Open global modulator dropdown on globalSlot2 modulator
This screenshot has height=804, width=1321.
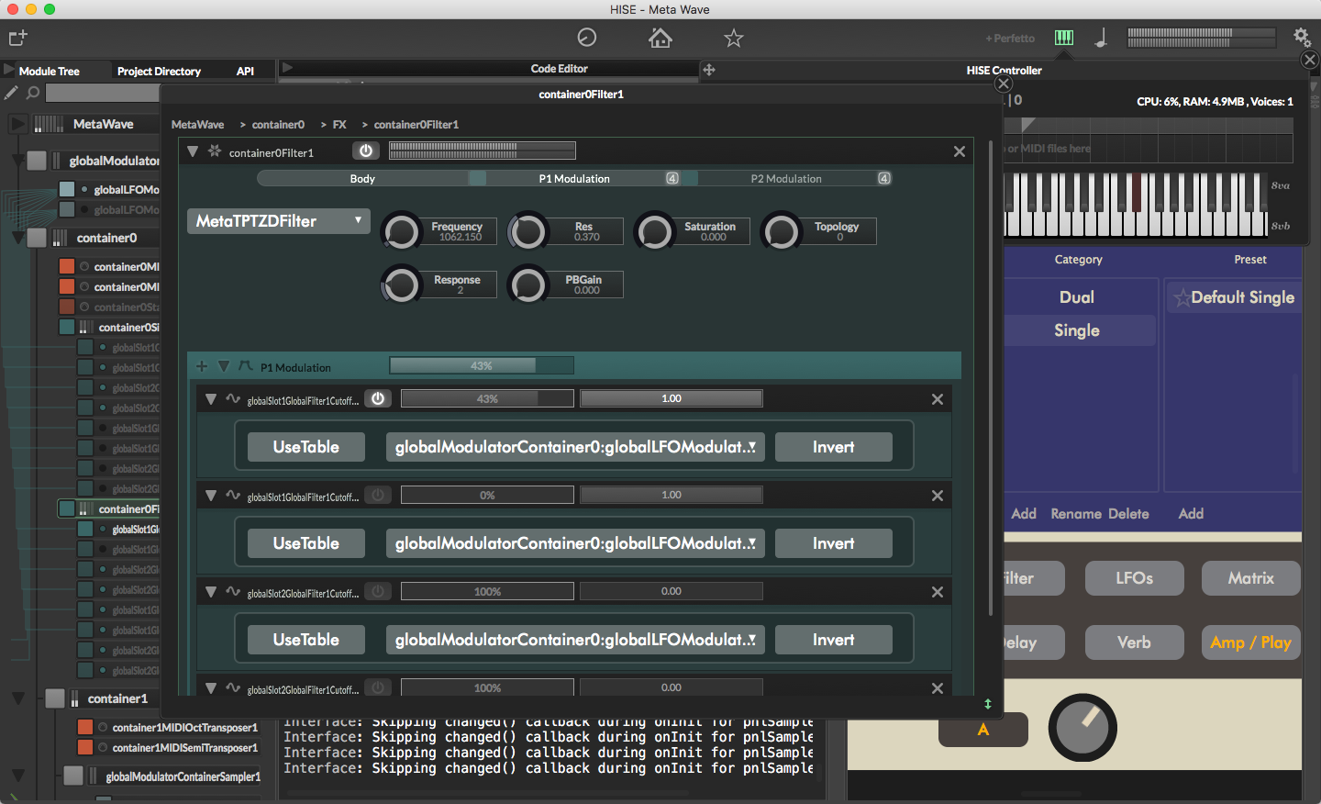click(575, 640)
